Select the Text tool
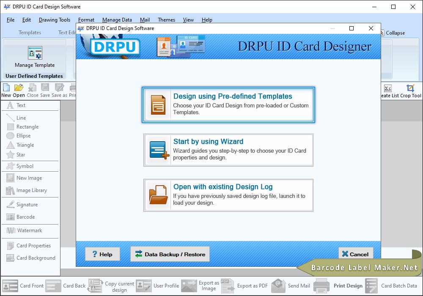The width and height of the screenshot is (423, 296). click(16, 105)
